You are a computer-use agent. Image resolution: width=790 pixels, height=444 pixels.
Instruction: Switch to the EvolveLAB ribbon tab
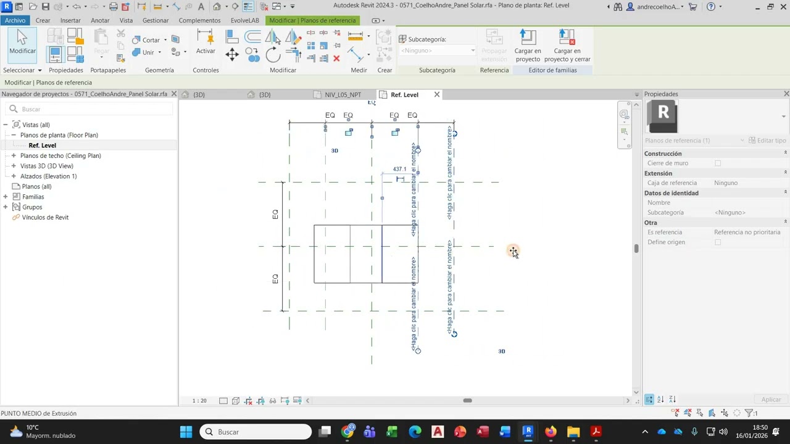245,20
